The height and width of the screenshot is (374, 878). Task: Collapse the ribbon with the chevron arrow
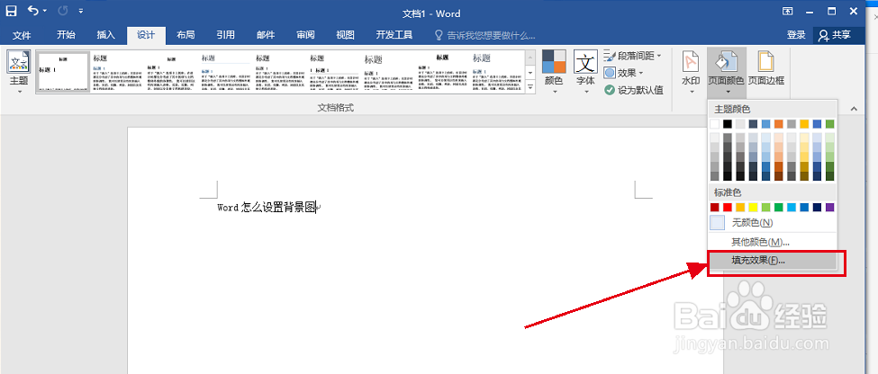854,109
